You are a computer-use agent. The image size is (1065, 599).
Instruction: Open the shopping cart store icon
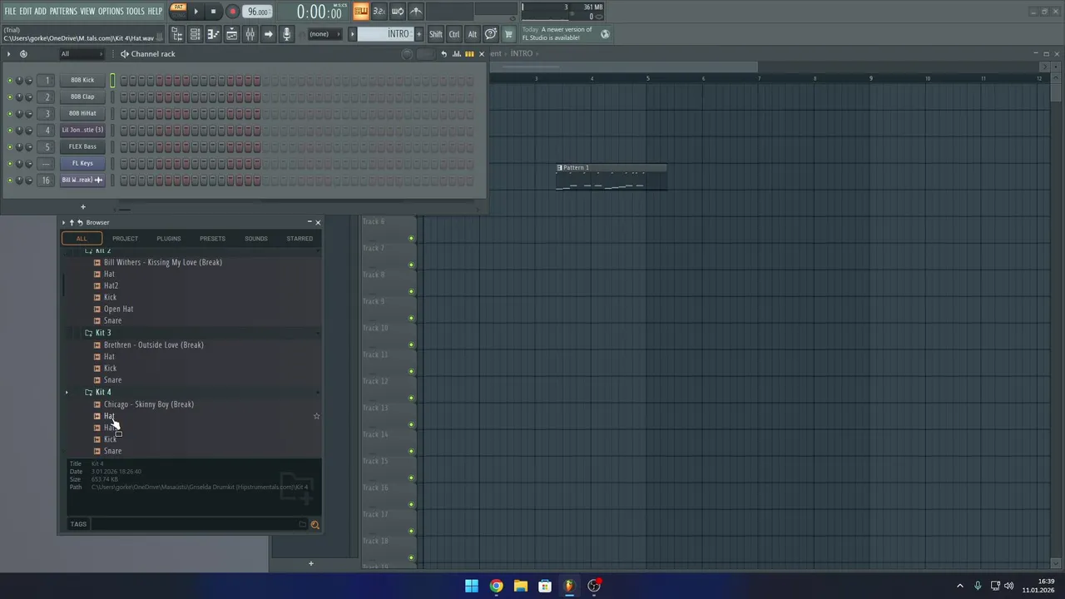[508, 34]
